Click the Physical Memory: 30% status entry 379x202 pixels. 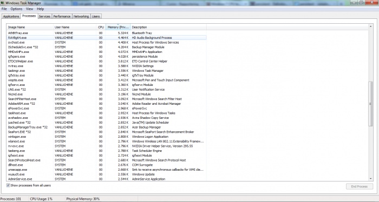click(x=83, y=199)
